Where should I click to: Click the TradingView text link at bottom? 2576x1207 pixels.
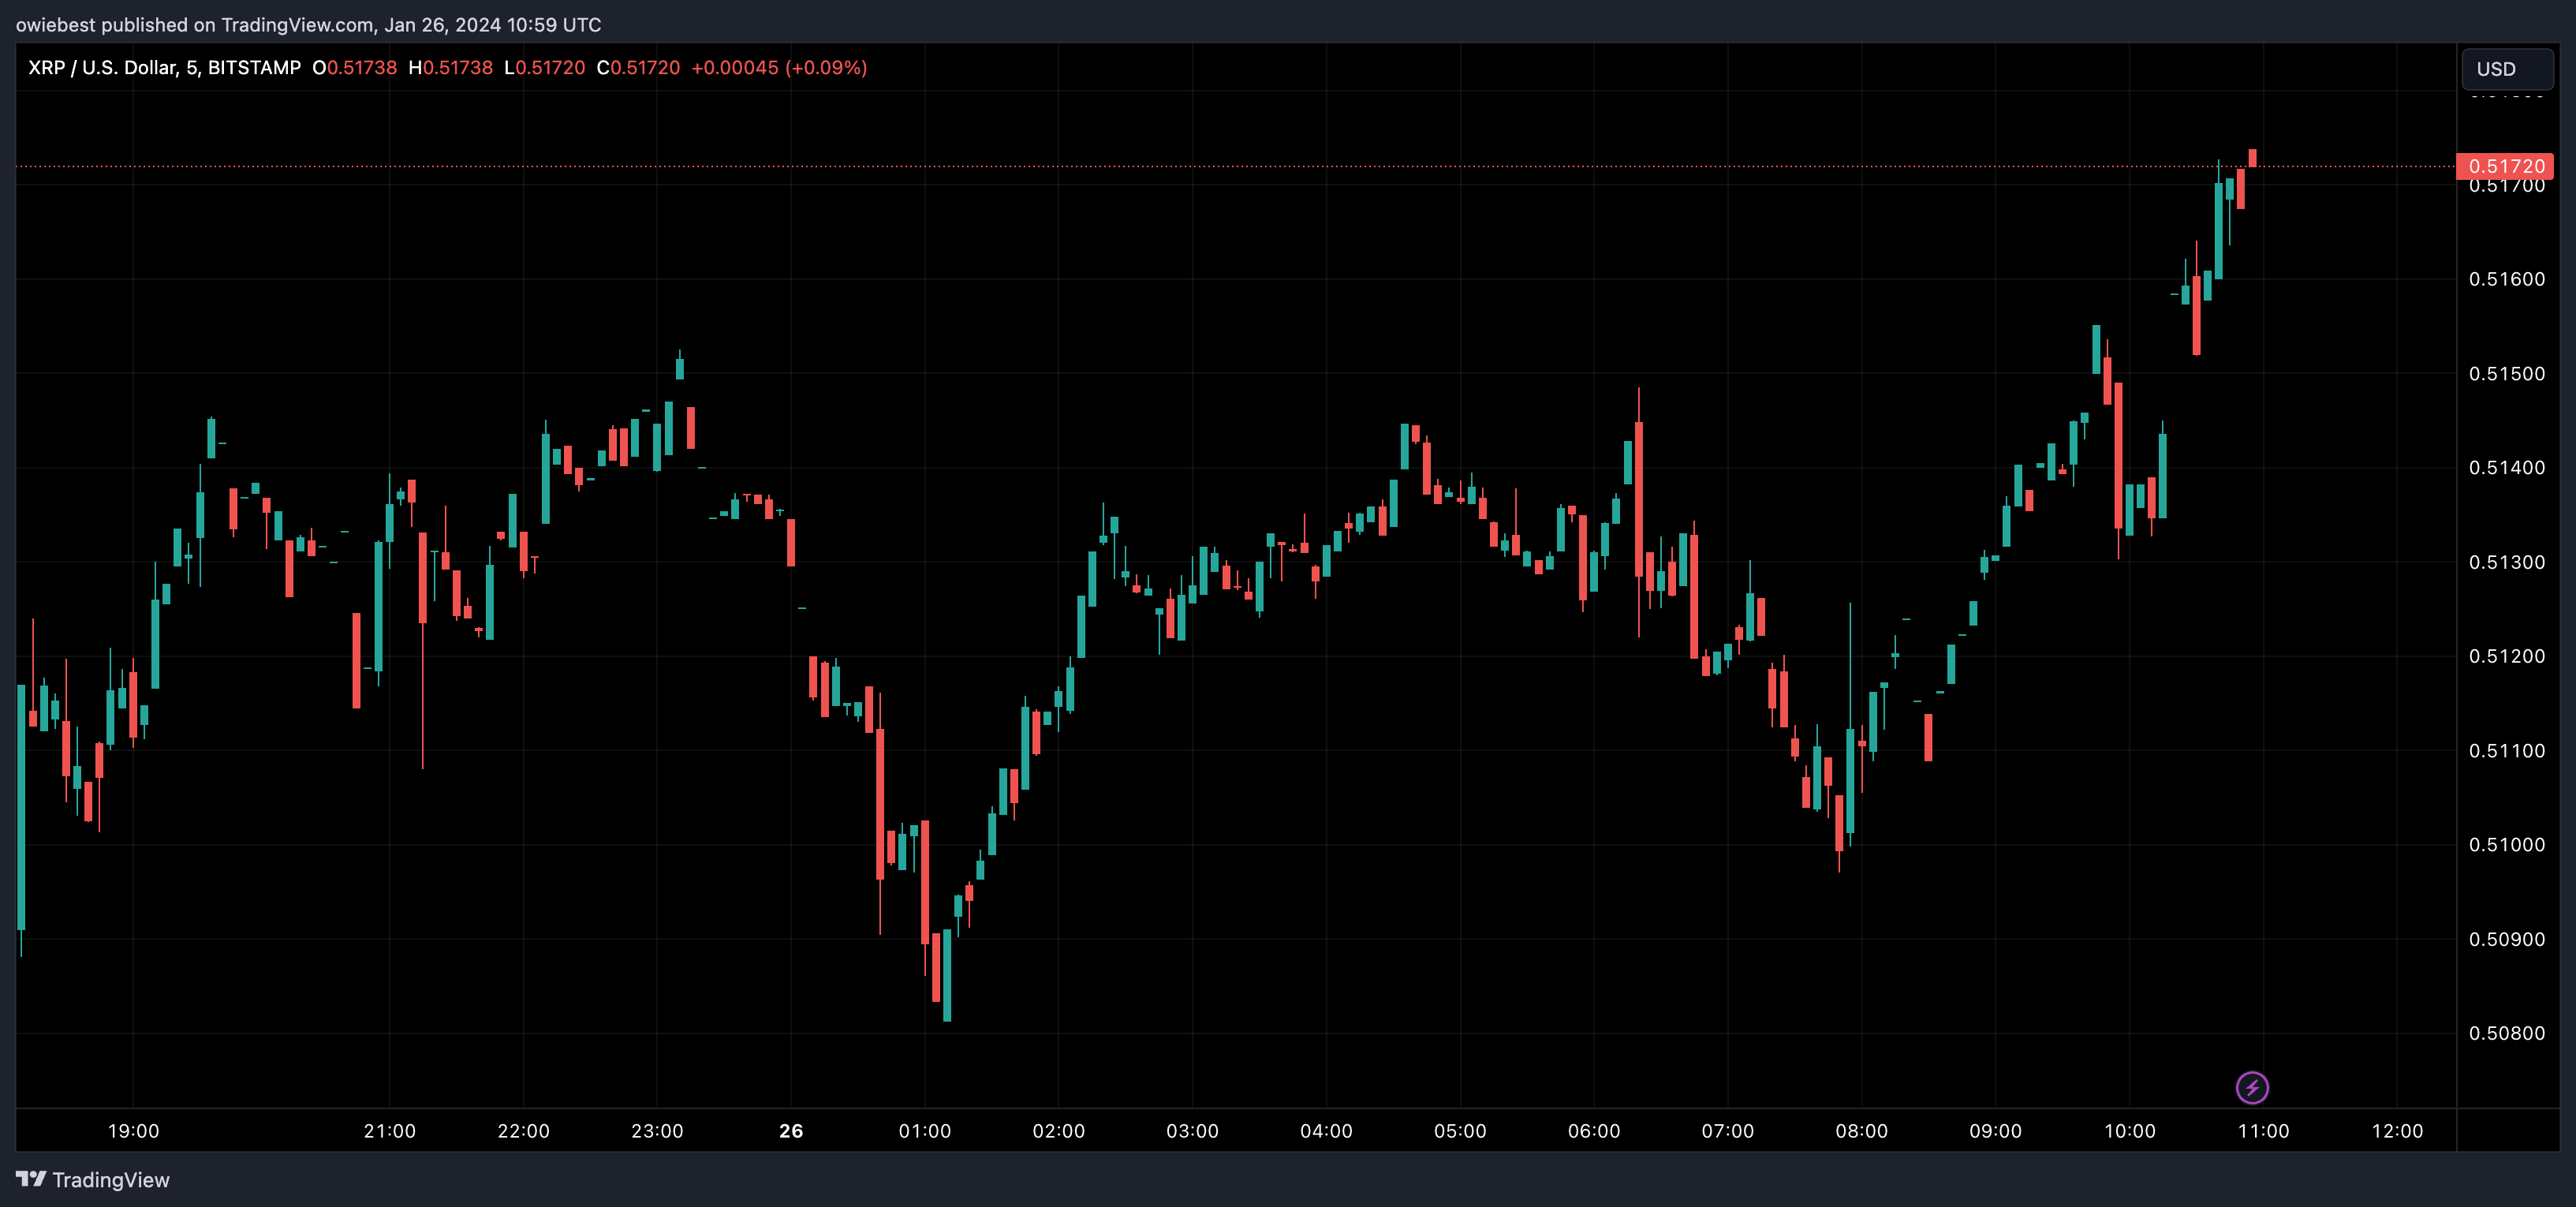110,1180
